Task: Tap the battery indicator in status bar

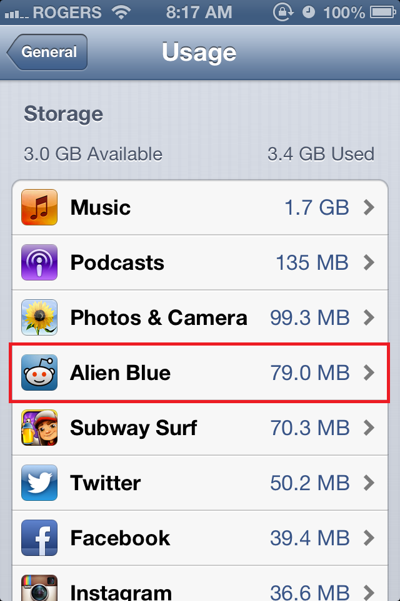Action: point(382,13)
